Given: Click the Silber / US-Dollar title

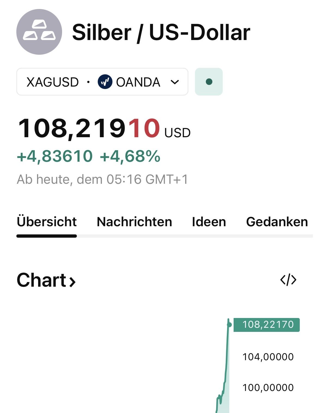Looking at the screenshot, I should (x=161, y=32).
